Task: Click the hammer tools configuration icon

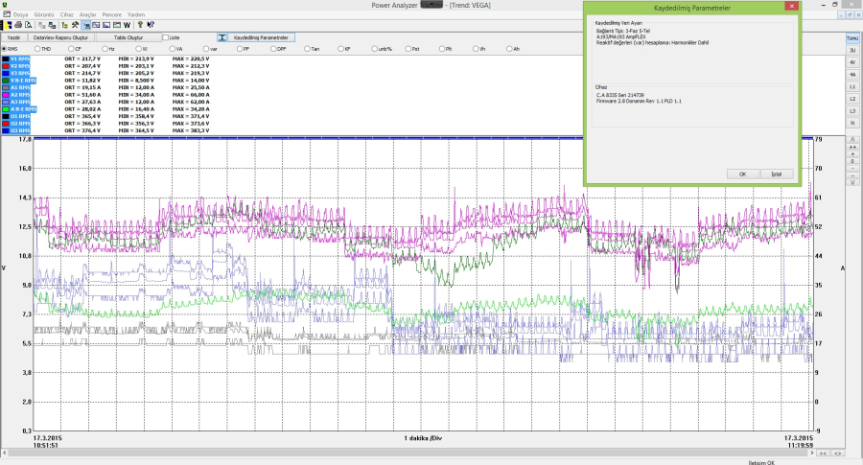Action: pos(75,25)
